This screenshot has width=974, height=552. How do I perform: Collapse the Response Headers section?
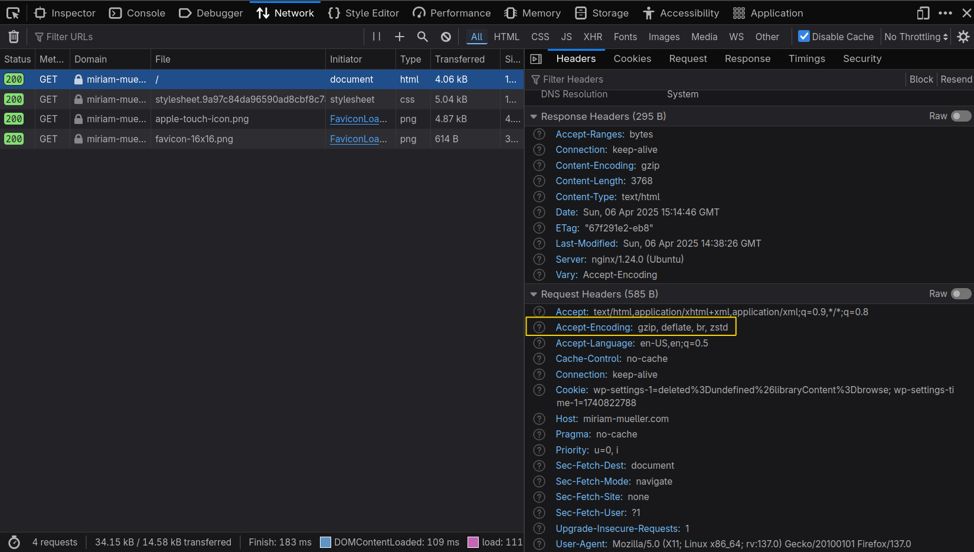(534, 116)
